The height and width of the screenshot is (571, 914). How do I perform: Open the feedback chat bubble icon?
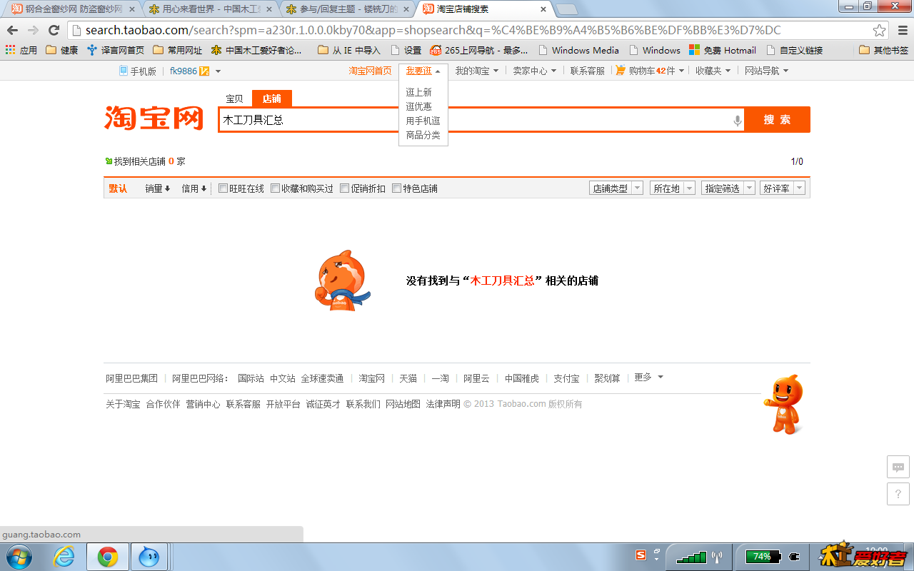(x=898, y=468)
